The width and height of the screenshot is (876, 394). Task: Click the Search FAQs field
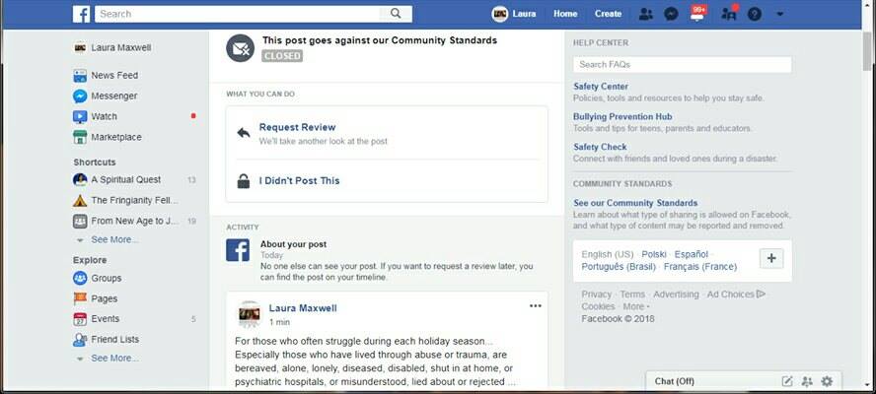[x=682, y=64]
